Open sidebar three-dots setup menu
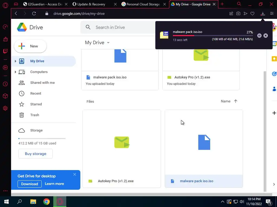Image resolution: width=277 pixels, height=207 pixels. point(5,191)
